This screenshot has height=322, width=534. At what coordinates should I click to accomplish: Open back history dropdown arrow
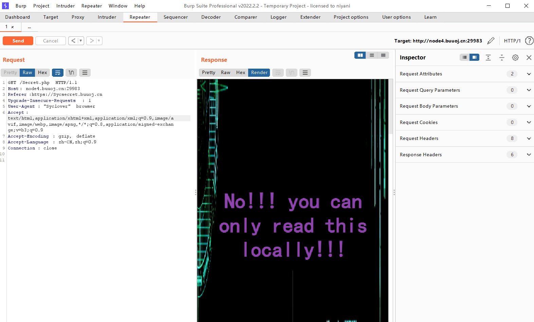(81, 41)
